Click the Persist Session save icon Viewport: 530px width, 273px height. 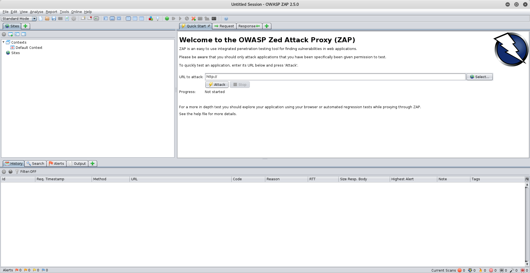pos(54,18)
